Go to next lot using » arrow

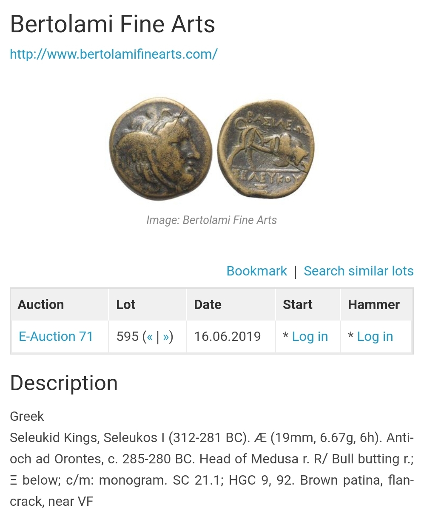coord(165,337)
